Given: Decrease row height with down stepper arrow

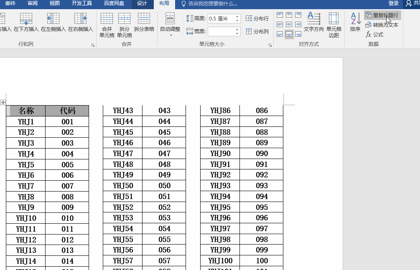Looking at the screenshot, I should 237,20.
